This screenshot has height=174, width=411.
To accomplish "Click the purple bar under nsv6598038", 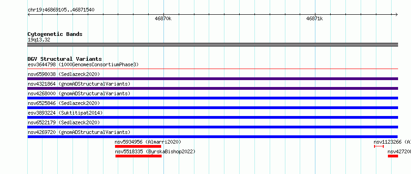I will 213,79.
